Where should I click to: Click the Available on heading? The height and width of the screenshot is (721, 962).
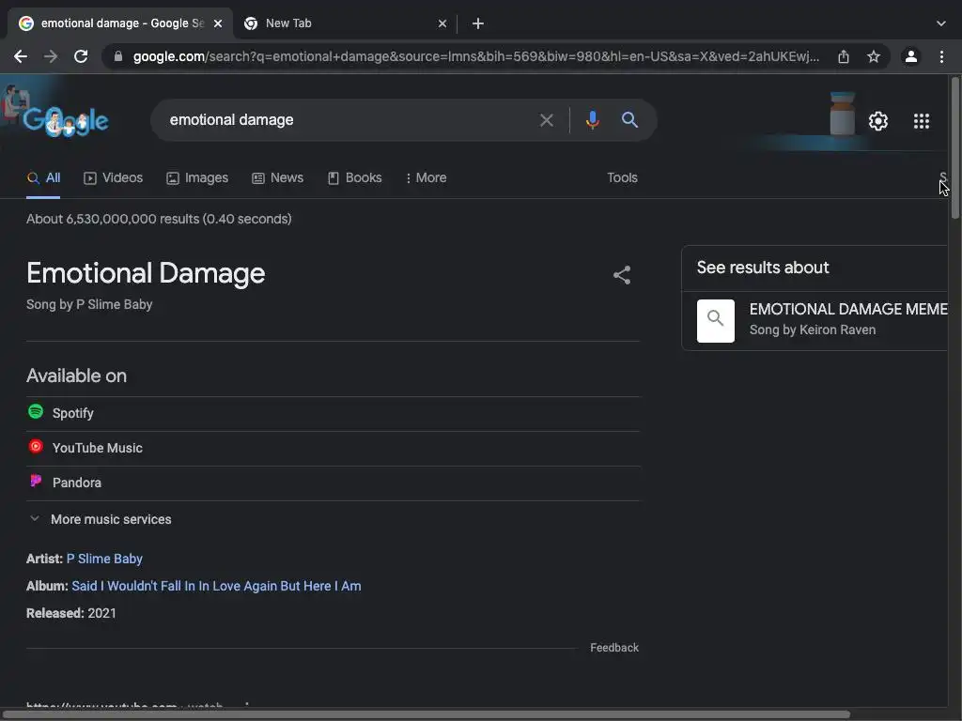tap(76, 376)
